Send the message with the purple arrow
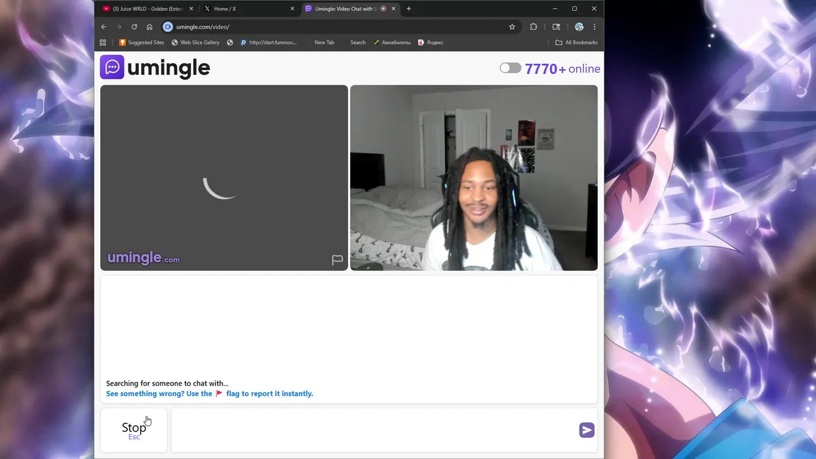The width and height of the screenshot is (816, 459). [x=586, y=430]
